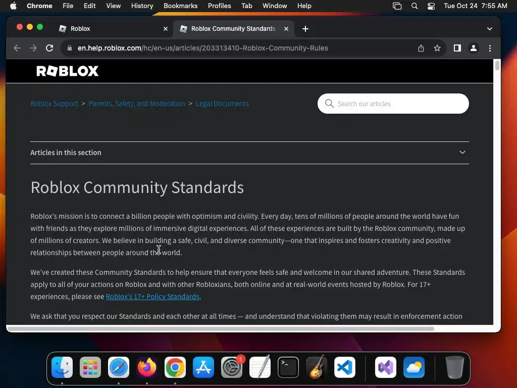Screen dimensions: 517x388
Task: Open the Help menu
Action: point(304,6)
